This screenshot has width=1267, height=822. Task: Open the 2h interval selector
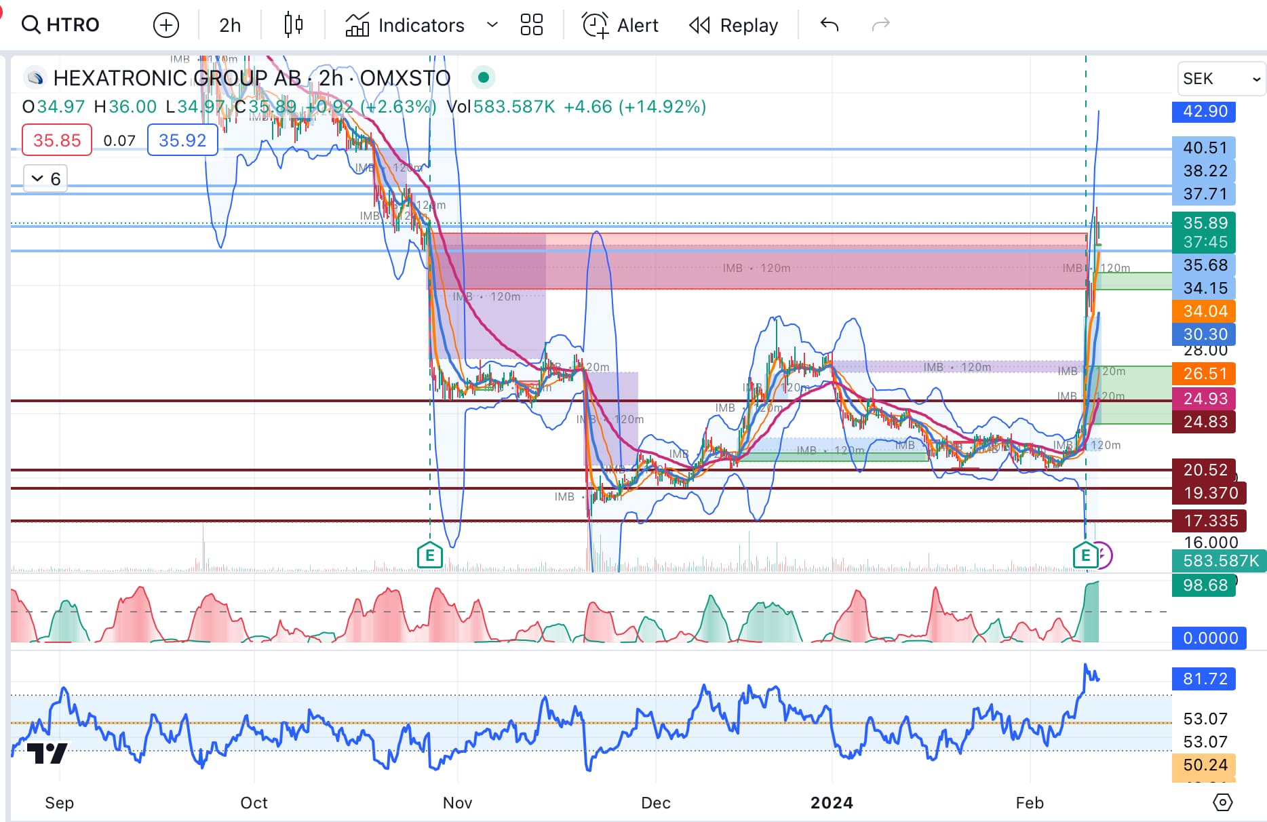tap(230, 25)
